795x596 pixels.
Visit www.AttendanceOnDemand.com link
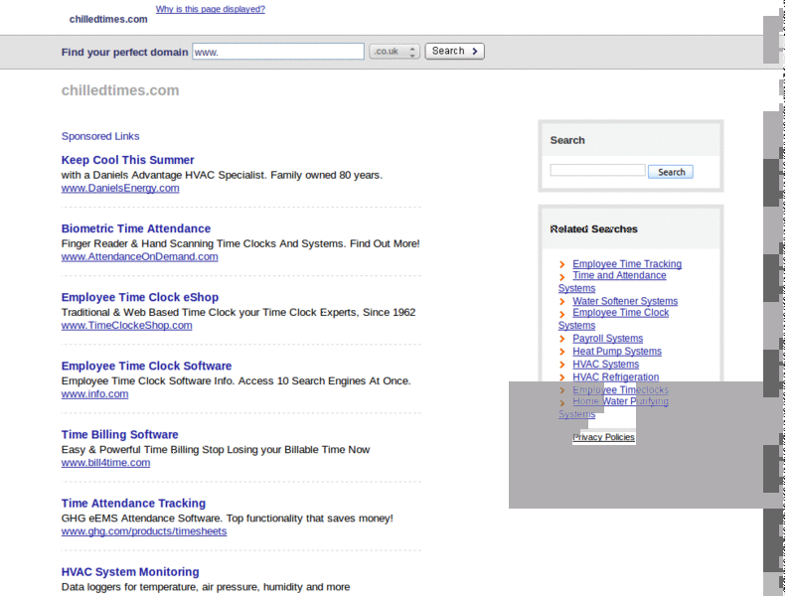pos(139,257)
